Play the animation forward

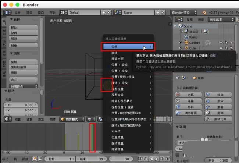pos(157,159)
